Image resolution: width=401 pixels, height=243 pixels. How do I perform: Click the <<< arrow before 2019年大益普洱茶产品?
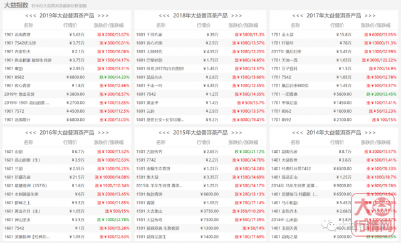coord(31,16)
